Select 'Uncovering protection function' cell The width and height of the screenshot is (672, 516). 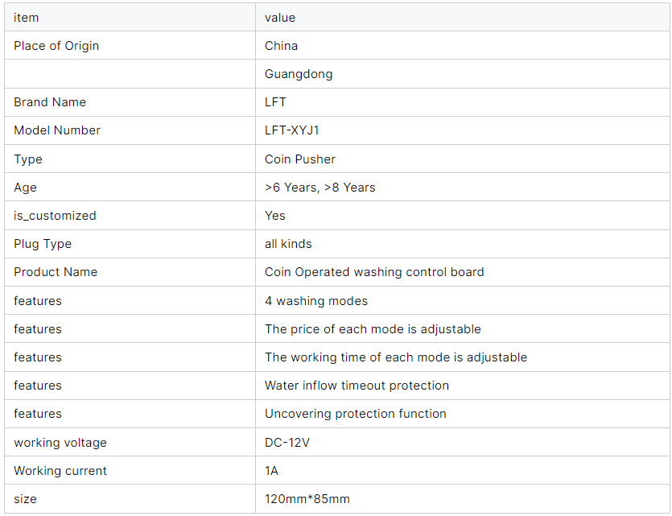(x=463, y=414)
